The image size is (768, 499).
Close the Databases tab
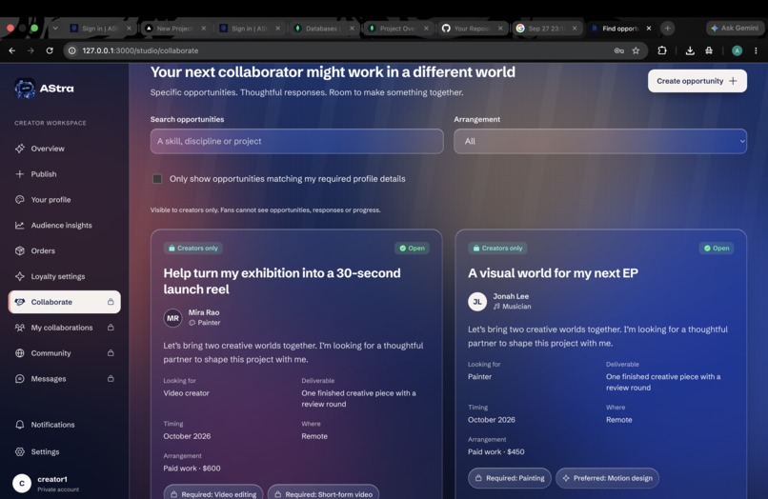tap(352, 29)
